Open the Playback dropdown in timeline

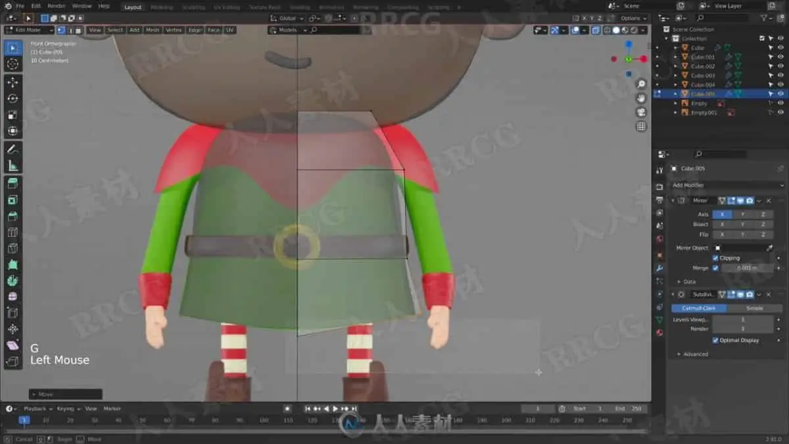[x=37, y=408]
